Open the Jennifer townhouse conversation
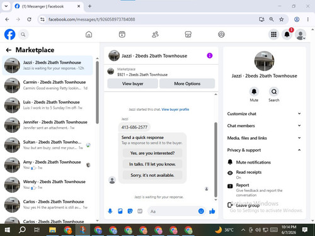 [x=47, y=125]
